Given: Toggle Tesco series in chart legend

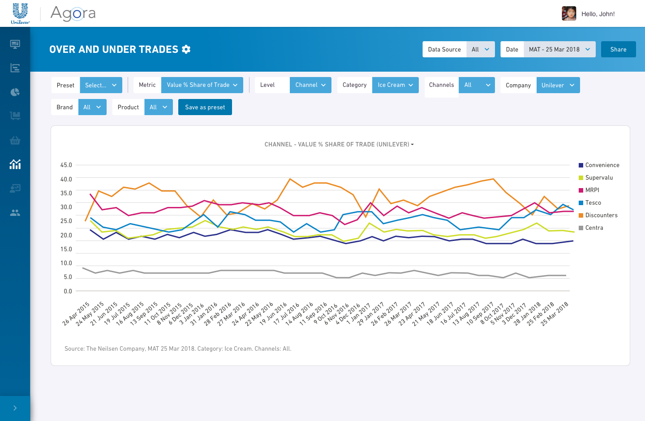Looking at the screenshot, I should pyautogui.click(x=593, y=203).
